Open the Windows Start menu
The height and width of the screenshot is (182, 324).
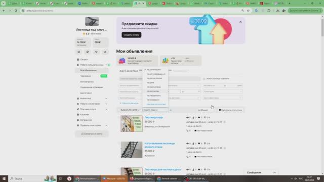(4, 178)
